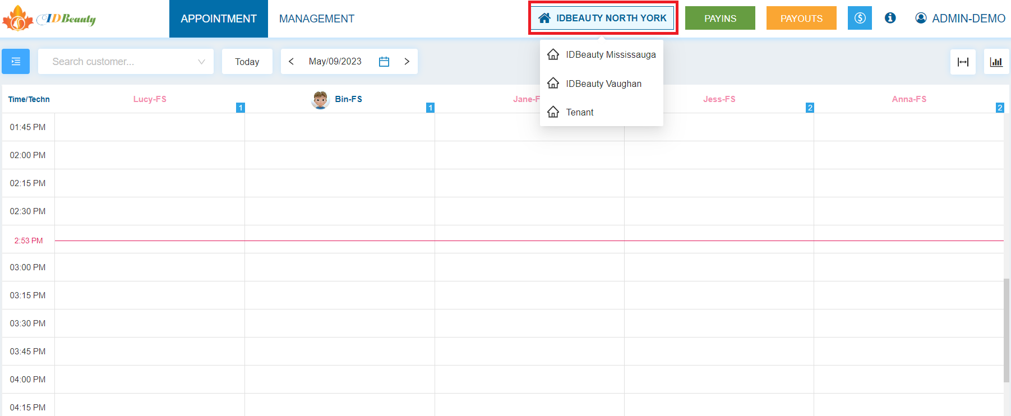This screenshot has width=1011, height=416.
Task: Expand the Search customer dropdown arrow
Action: [201, 62]
